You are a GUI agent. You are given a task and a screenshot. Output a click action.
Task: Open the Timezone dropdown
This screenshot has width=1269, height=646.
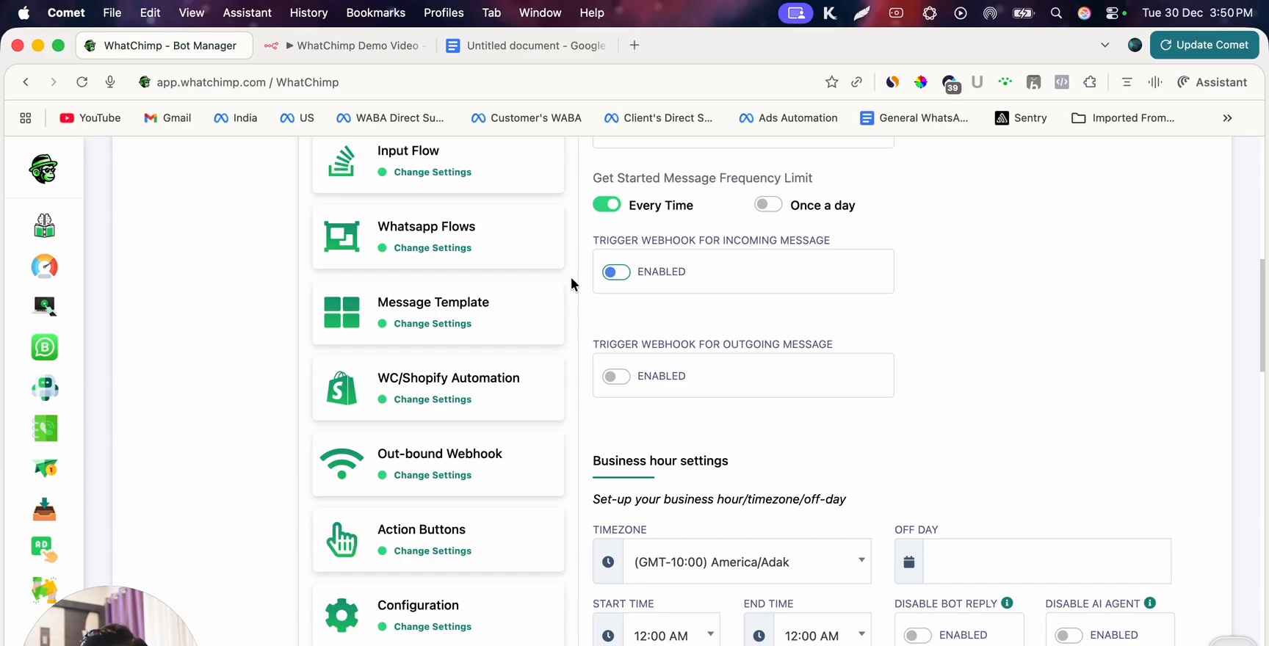tap(748, 562)
